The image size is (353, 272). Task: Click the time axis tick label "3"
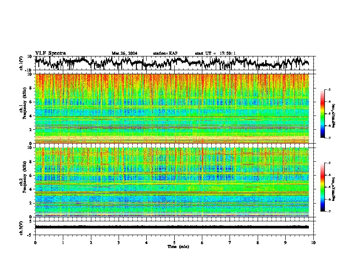pos(119,243)
